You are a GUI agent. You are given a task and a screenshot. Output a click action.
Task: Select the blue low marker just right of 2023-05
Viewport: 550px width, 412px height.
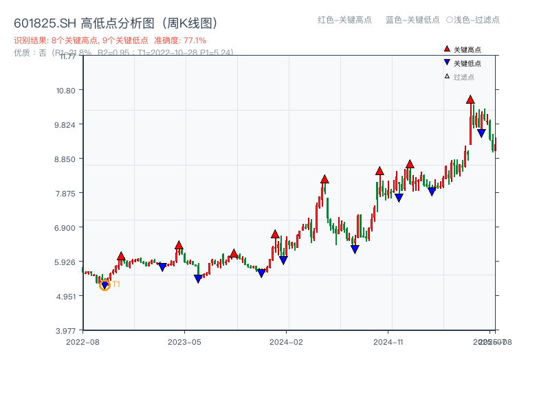click(x=198, y=279)
